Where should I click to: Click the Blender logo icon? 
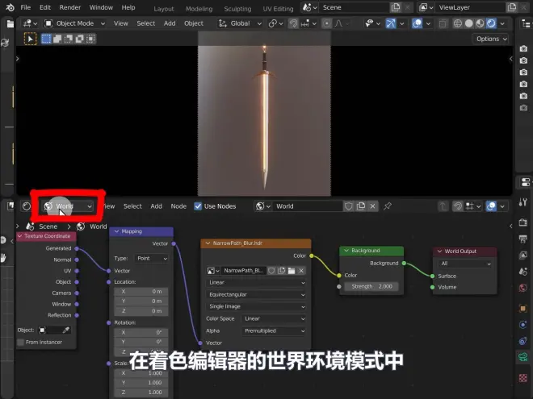pos(10,7)
